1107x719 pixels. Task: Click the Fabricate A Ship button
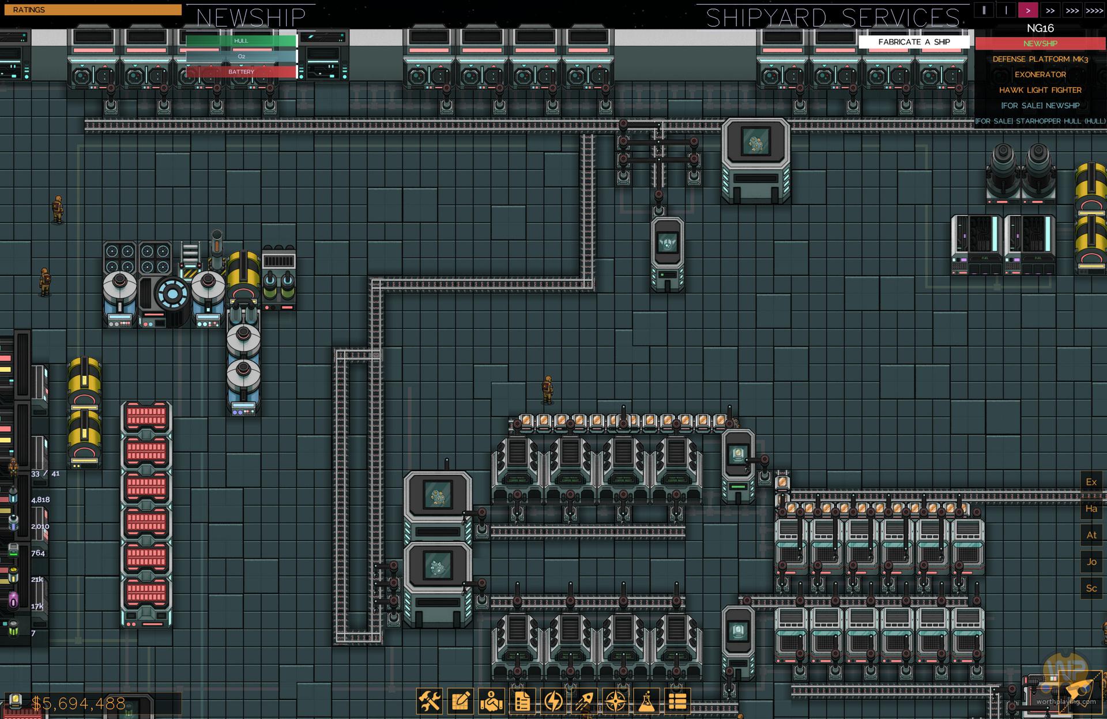click(914, 42)
